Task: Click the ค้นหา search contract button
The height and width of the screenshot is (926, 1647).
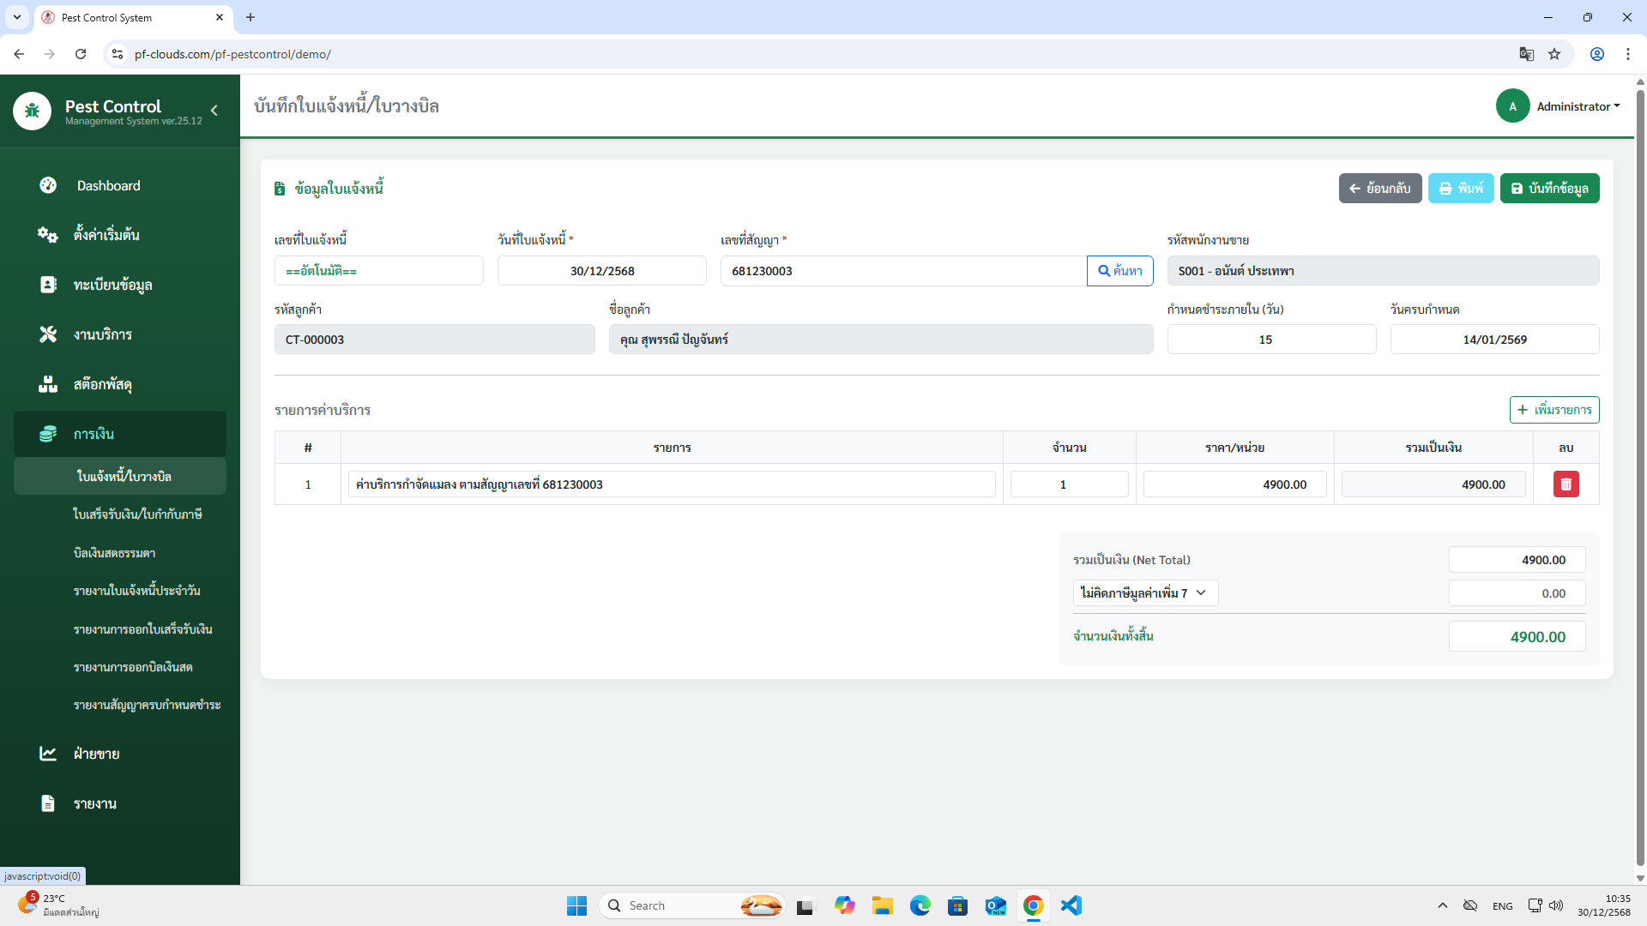Action: click(x=1119, y=271)
